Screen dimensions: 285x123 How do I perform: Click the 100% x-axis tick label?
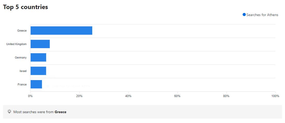coord(275,96)
